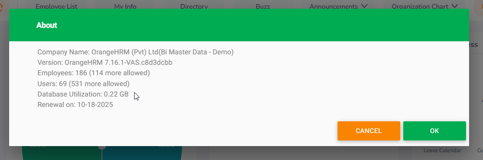This screenshot has width=483, height=160.
Task: Click the teal pie chart segment
Action: click(x=142, y=153)
